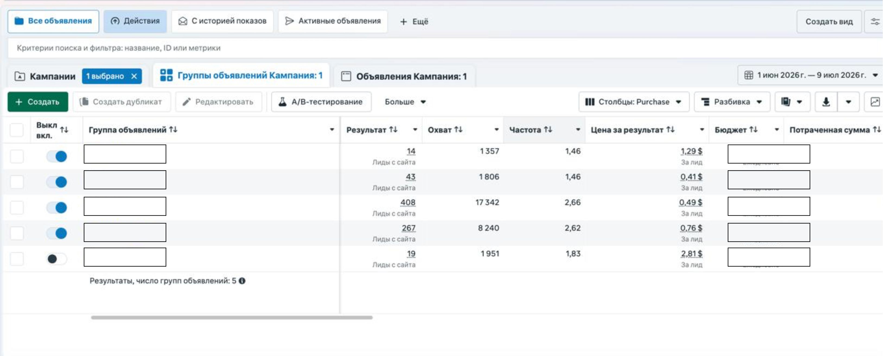This screenshot has width=883, height=356.
Task: Open the Кампании tab
Action: (45, 76)
